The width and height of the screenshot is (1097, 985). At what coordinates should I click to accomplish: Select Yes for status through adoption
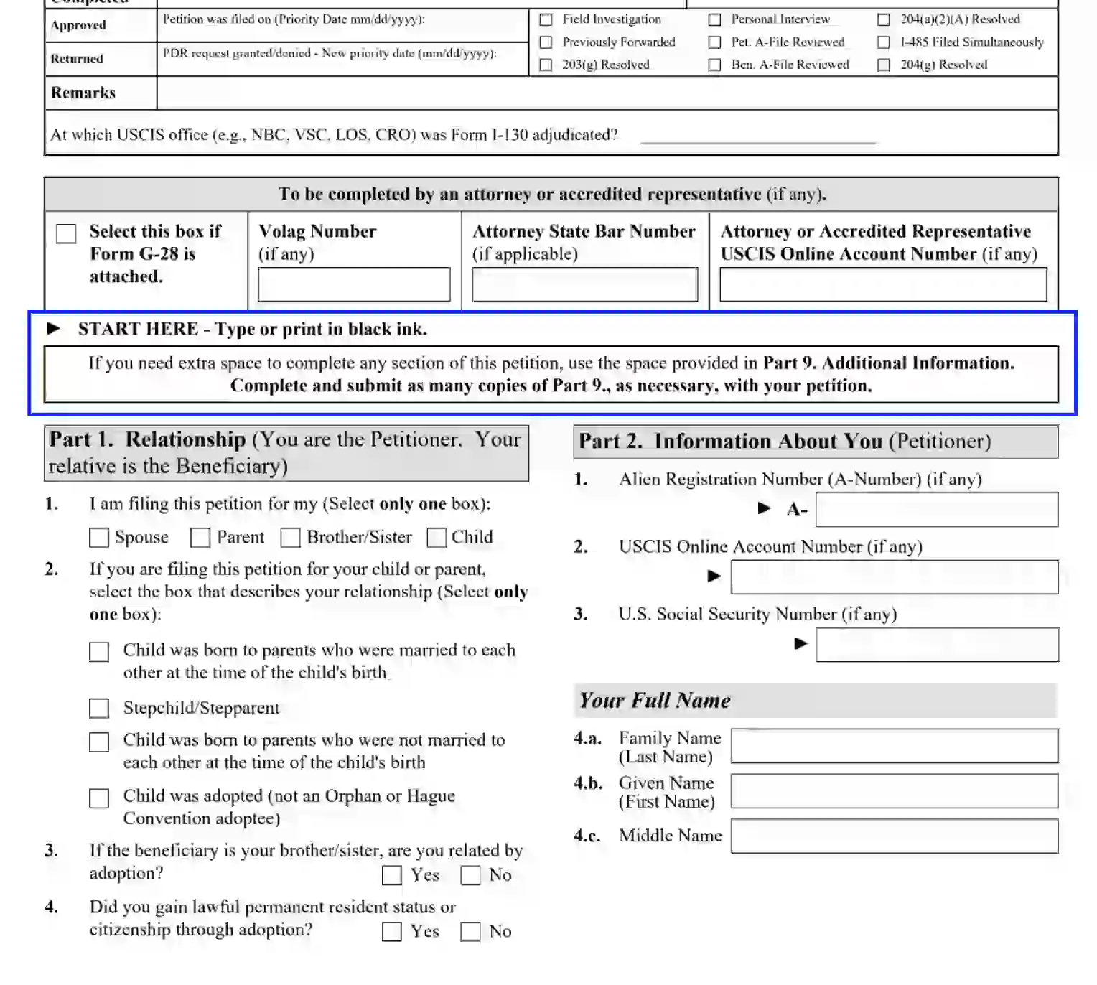point(392,932)
